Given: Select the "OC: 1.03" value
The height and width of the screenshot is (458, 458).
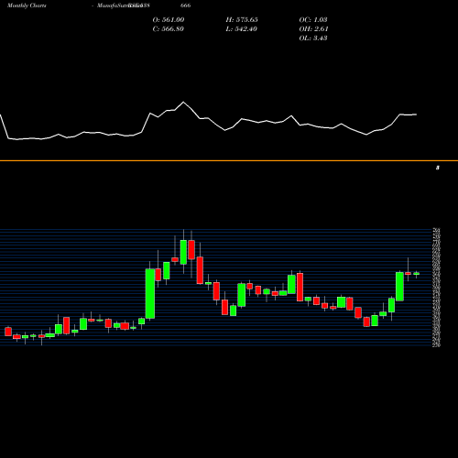Looking at the screenshot, I should pyautogui.click(x=313, y=19).
